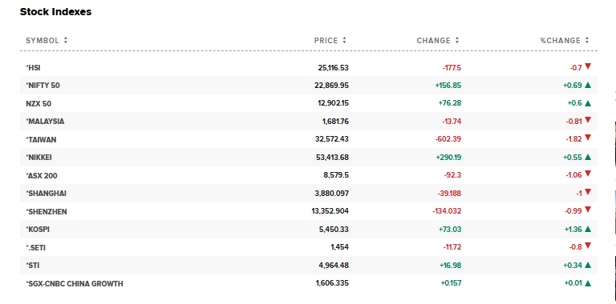This screenshot has width=616, height=304.
Task: Click STI change +16.98
Action: coord(450,266)
